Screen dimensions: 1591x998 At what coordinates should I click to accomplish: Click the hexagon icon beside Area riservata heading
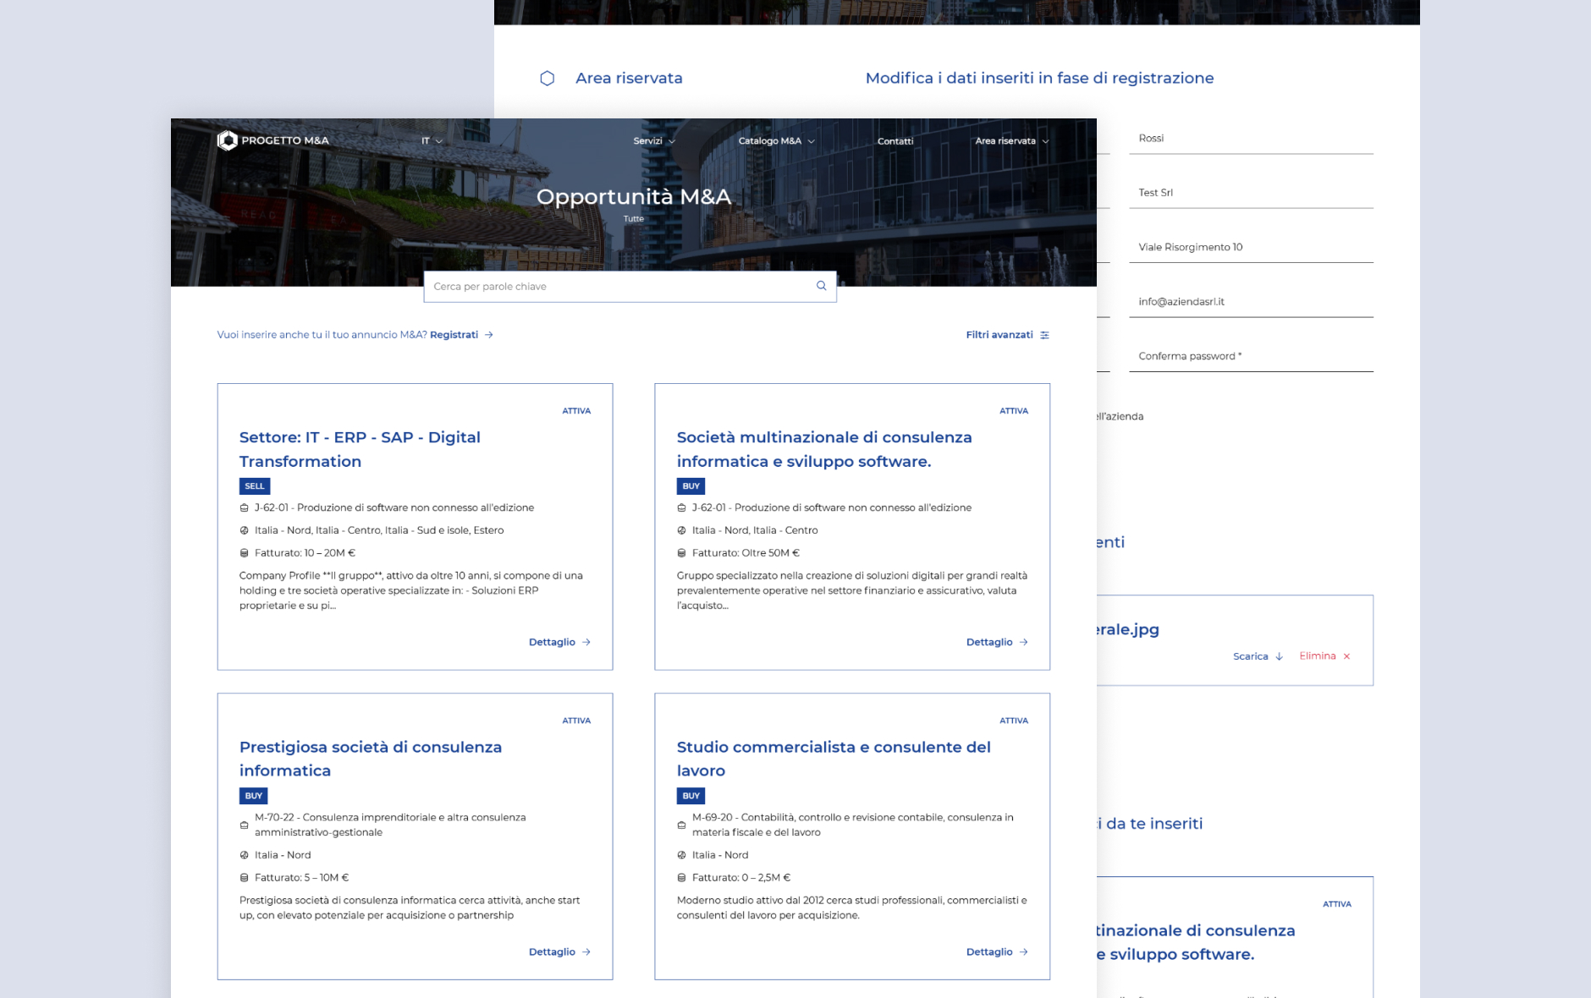[548, 79]
